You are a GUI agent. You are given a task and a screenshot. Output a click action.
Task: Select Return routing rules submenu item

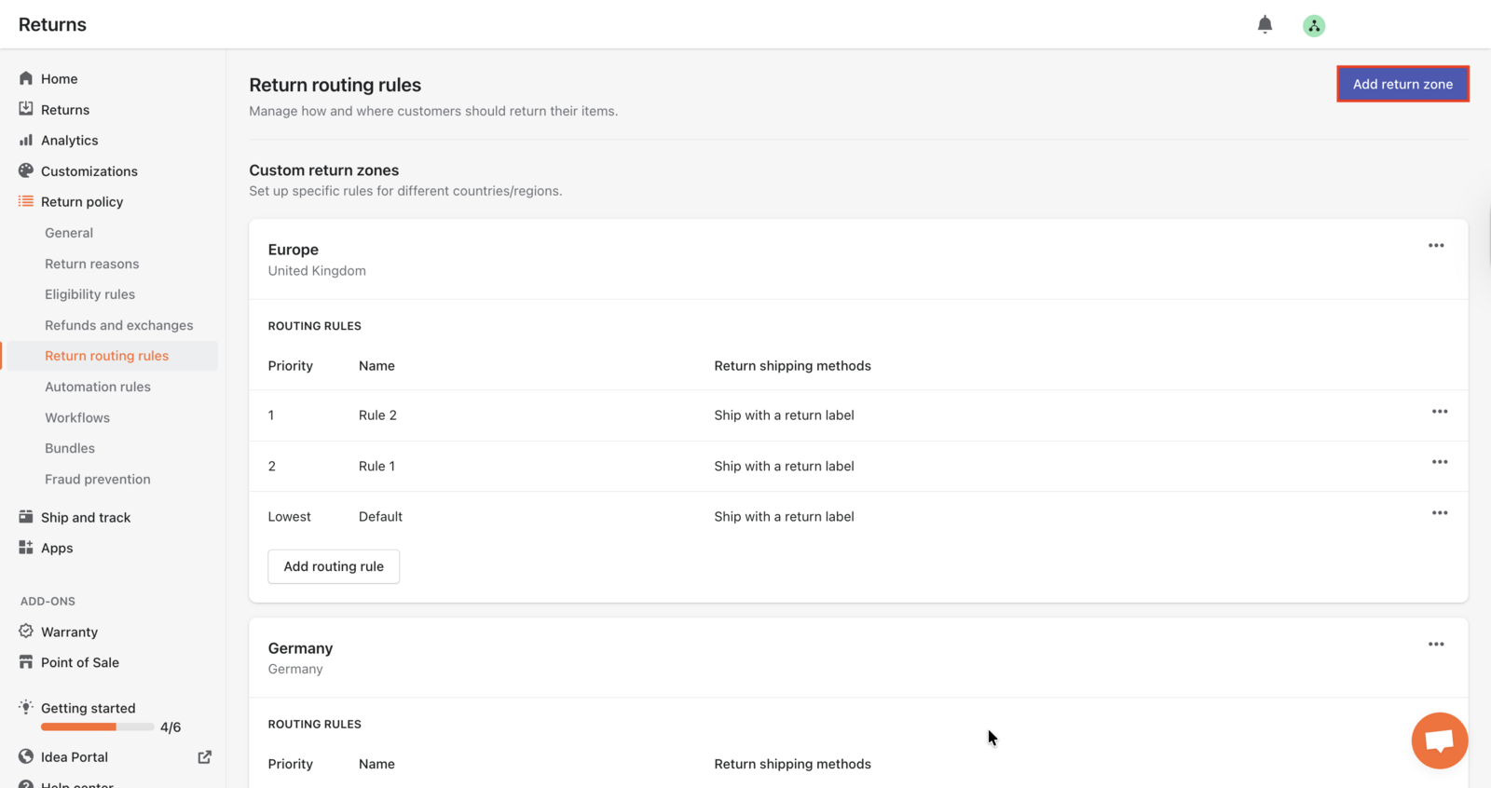coord(107,356)
